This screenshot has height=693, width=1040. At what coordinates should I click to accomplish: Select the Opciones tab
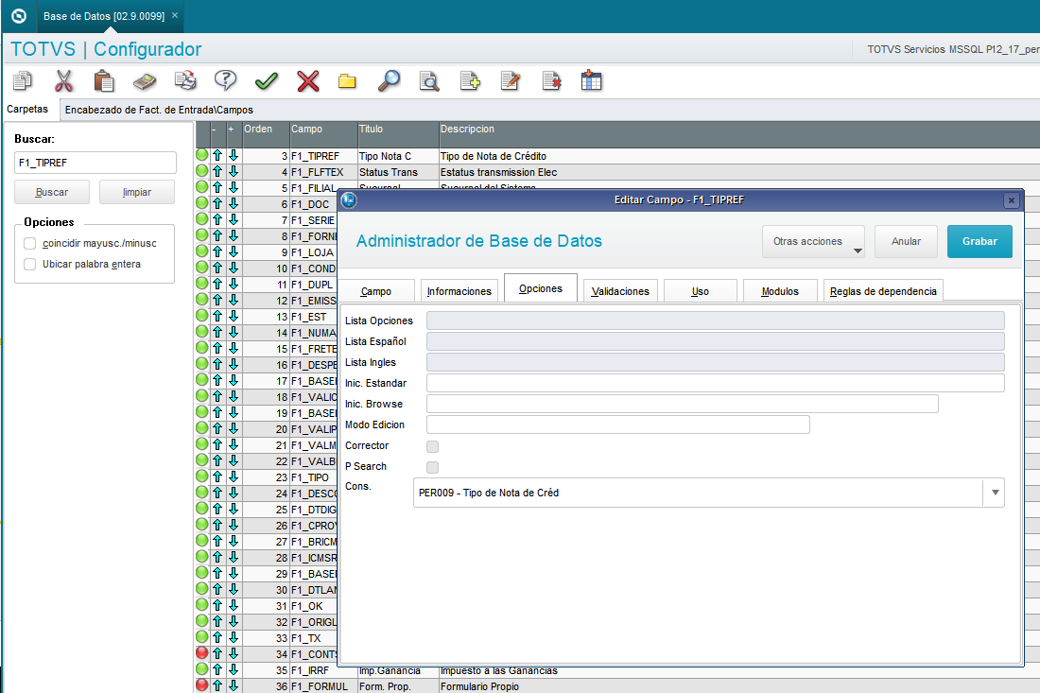541,288
